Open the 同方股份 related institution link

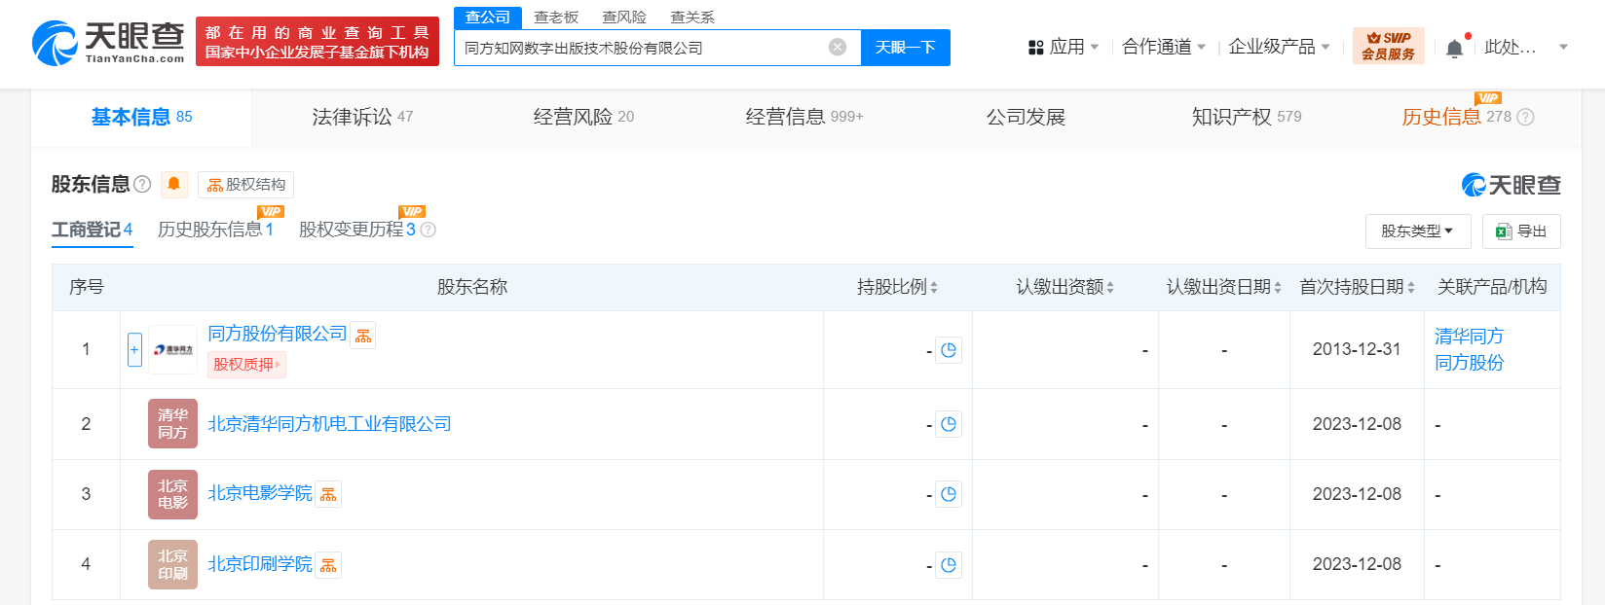point(1469,363)
